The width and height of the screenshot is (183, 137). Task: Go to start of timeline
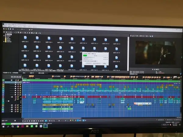pos(36,121)
